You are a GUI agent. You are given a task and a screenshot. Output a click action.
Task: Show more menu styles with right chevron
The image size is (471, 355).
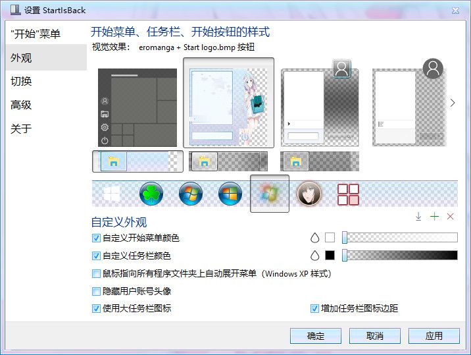(453, 103)
